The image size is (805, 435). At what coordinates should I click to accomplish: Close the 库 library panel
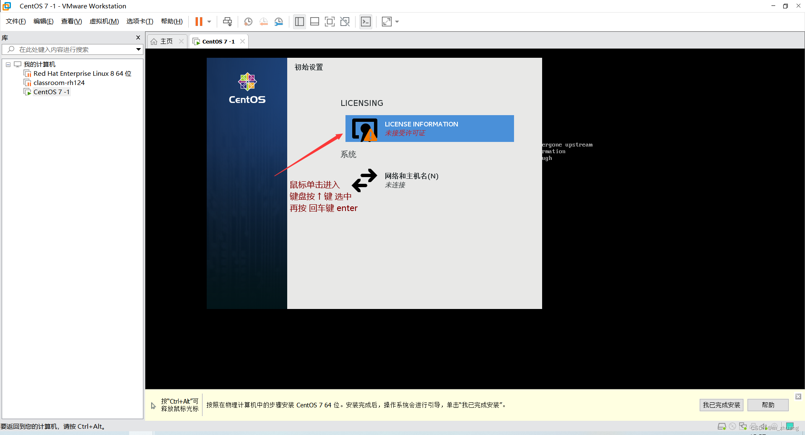tap(138, 38)
